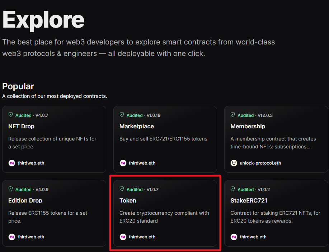The width and height of the screenshot is (329, 252).
Task: Visit thirdweb.eth publisher on Marketplace card
Action: pos(142,163)
